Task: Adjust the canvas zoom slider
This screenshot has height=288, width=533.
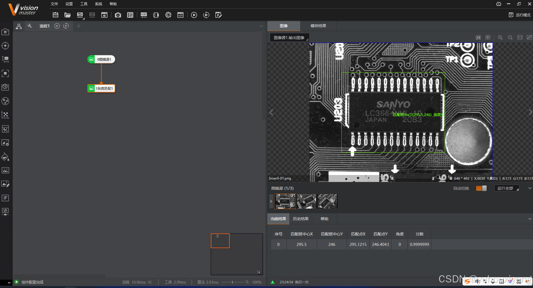Action: tap(232, 282)
